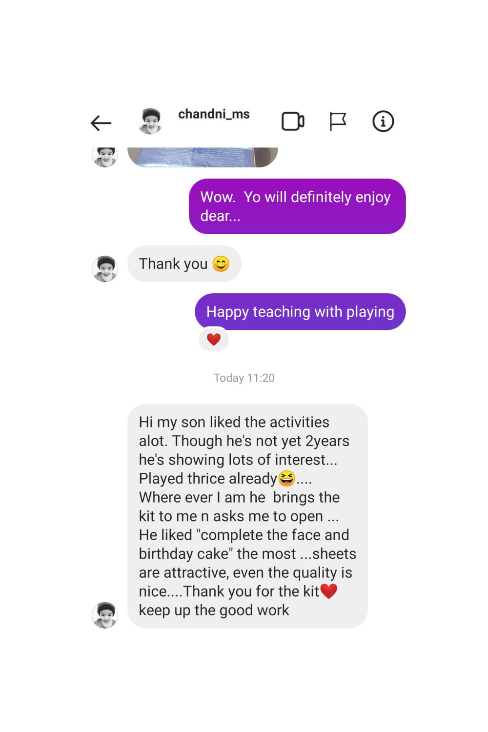
Task: Click the smiling emoji in Thank you message
Action: [221, 264]
